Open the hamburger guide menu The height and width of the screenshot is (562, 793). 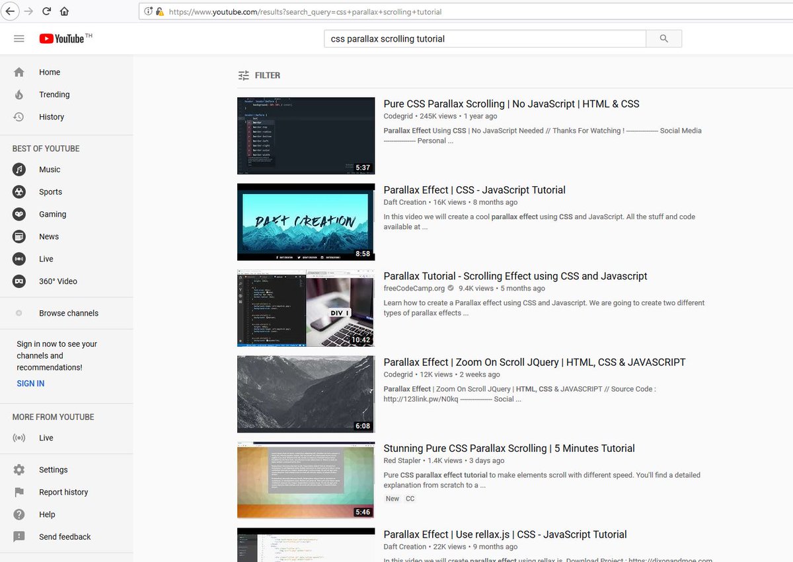(x=19, y=39)
